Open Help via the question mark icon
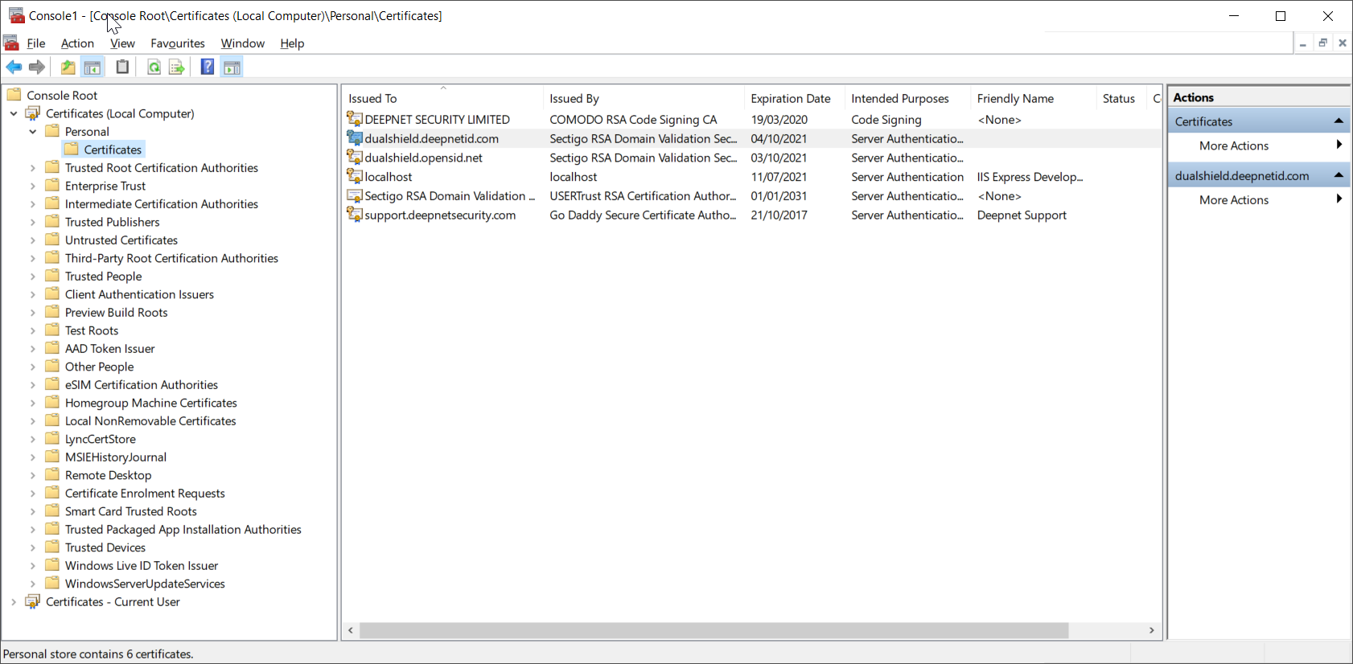This screenshot has height=664, width=1353. [x=207, y=68]
